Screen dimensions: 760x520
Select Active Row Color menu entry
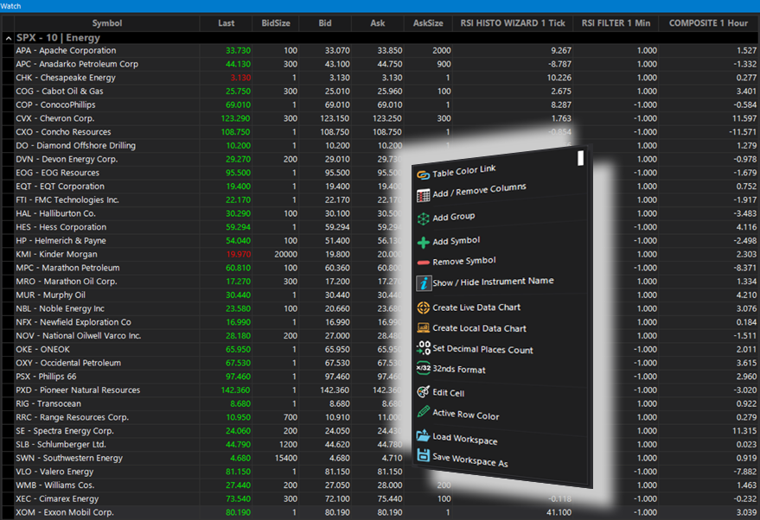[465, 415]
